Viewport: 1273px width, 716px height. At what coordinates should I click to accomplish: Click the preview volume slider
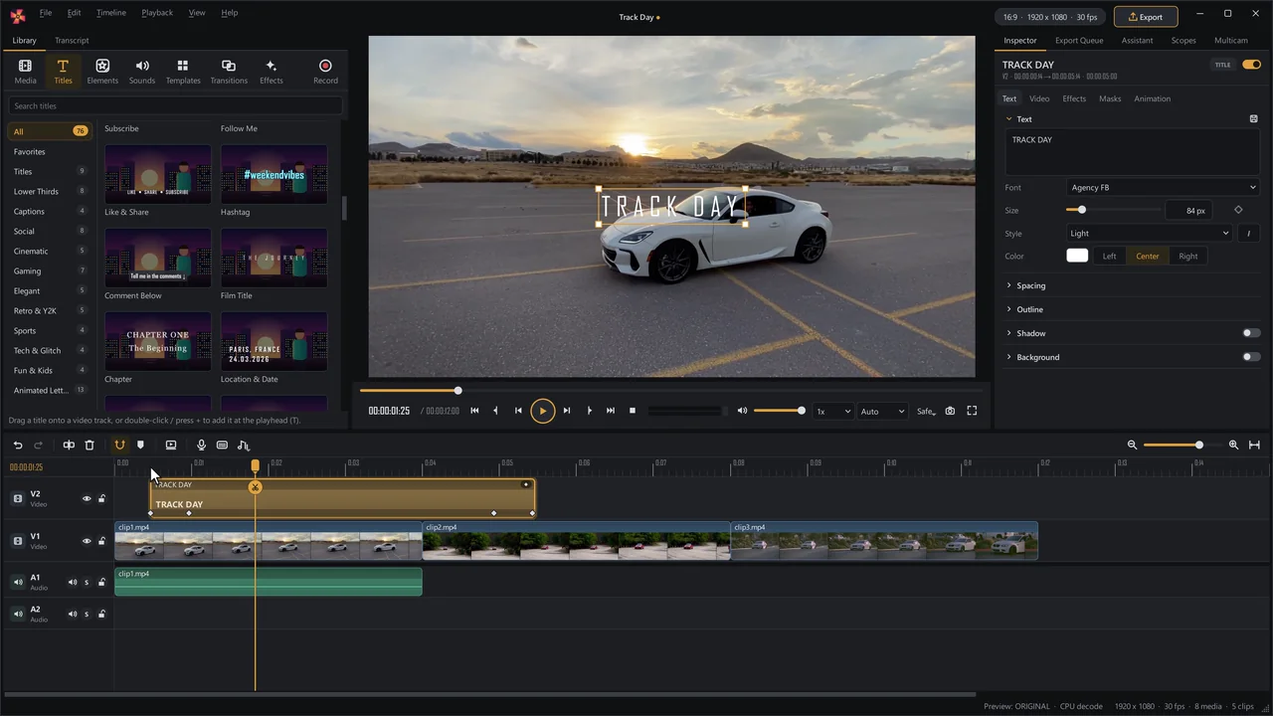click(779, 411)
